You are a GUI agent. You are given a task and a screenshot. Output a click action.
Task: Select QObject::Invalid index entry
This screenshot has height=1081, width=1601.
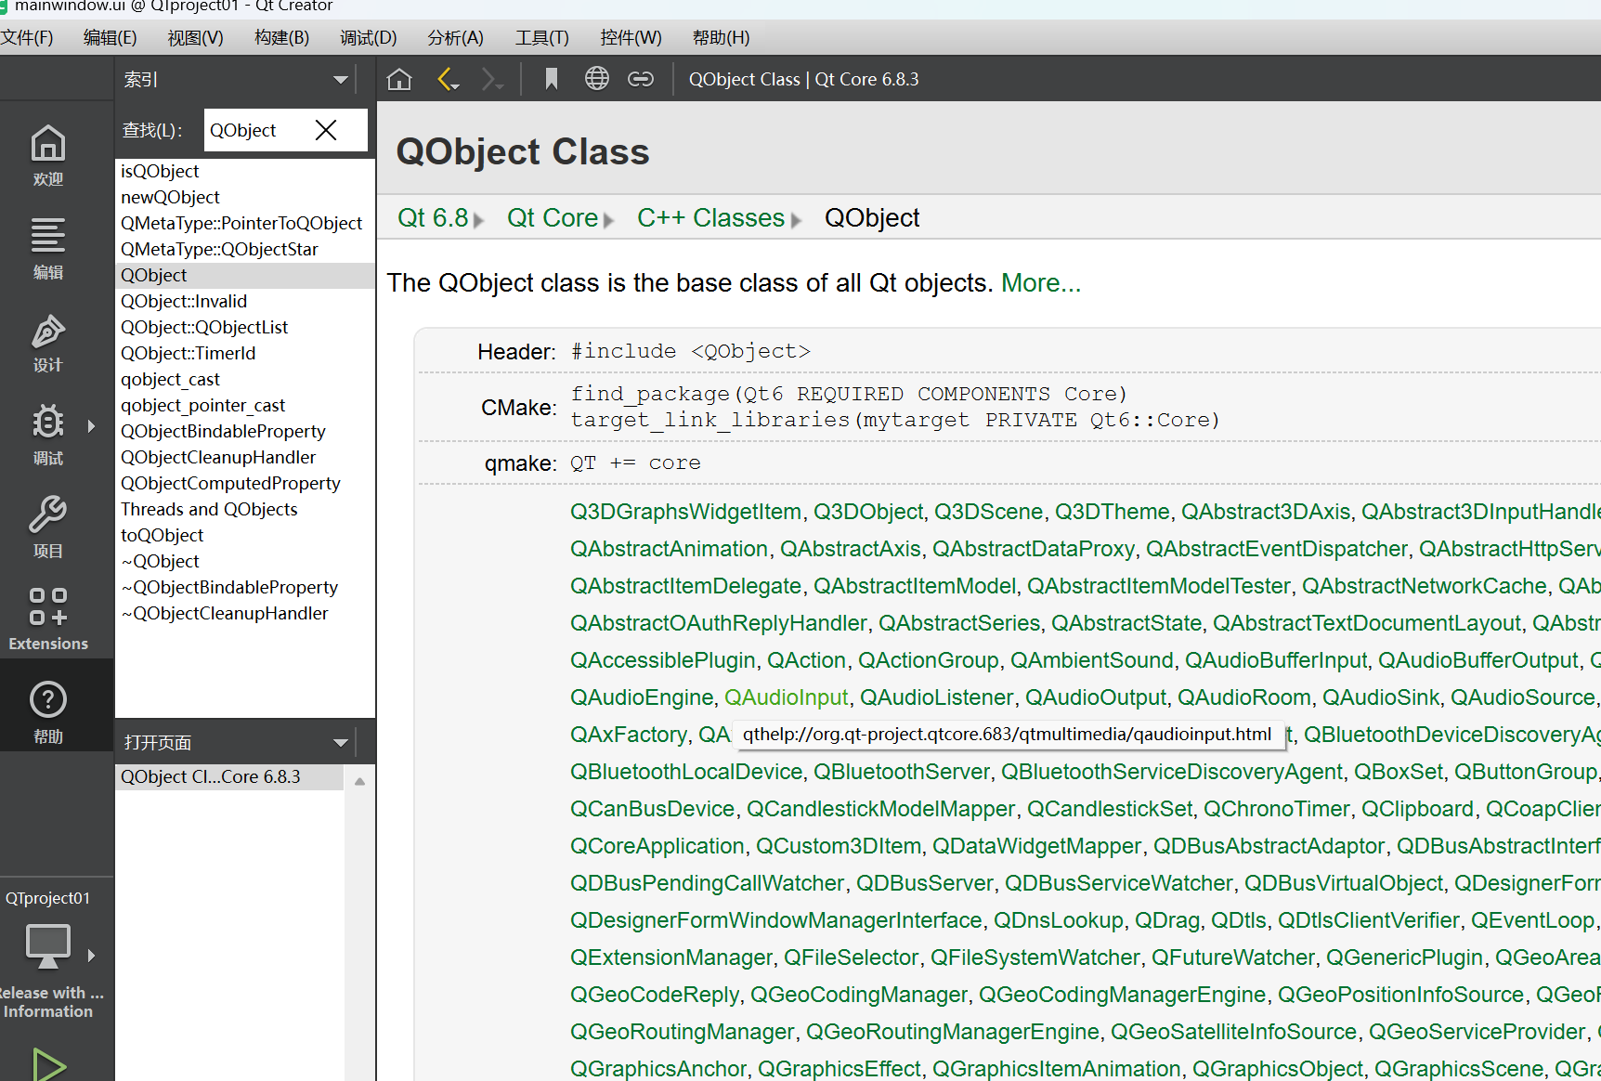pyautogui.click(x=245, y=301)
